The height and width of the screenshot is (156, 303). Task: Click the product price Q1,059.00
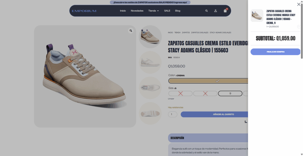[x=176, y=66]
